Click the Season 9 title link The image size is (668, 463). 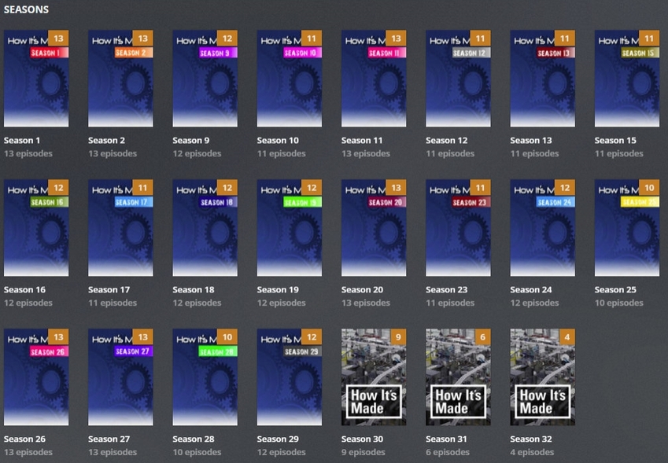[191, 141]
